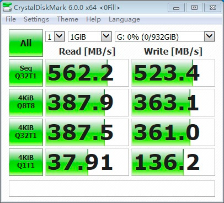Close the CrystalDiskMark window
This screenshot has width=224, height=203.
[213, 8]
